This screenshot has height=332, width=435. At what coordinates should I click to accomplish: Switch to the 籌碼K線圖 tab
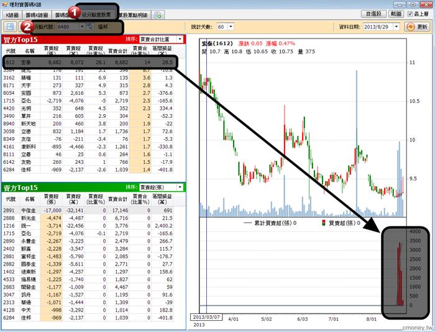pos(37,15)
